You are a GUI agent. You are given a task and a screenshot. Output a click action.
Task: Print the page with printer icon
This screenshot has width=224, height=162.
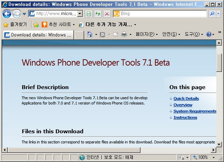pos(124,34)
